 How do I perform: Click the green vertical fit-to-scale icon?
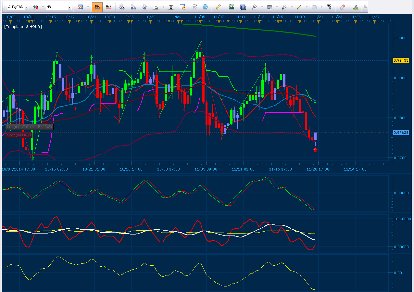click(171, 7)
